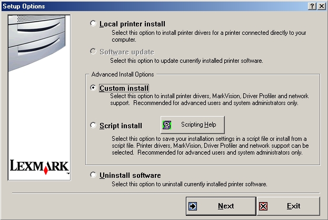Click the arrow icon on the Next button
Screen dimensions: 328x220
pos(193,206)
